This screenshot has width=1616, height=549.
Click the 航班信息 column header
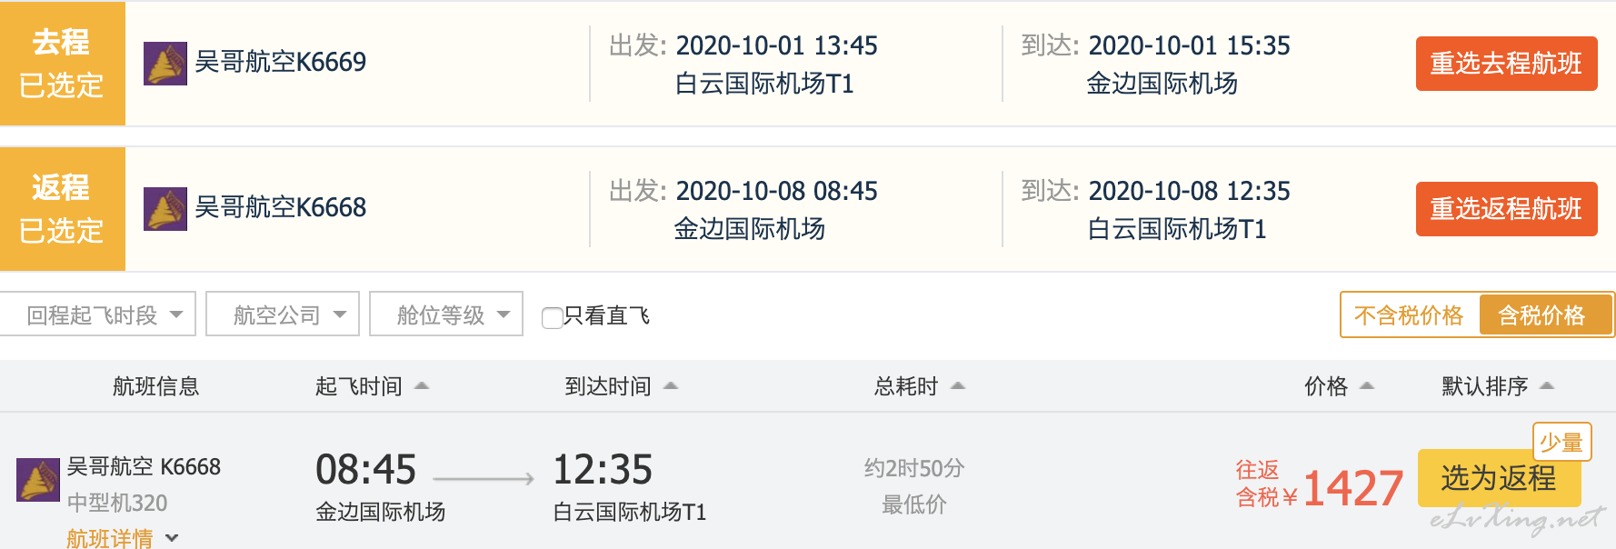155,386
